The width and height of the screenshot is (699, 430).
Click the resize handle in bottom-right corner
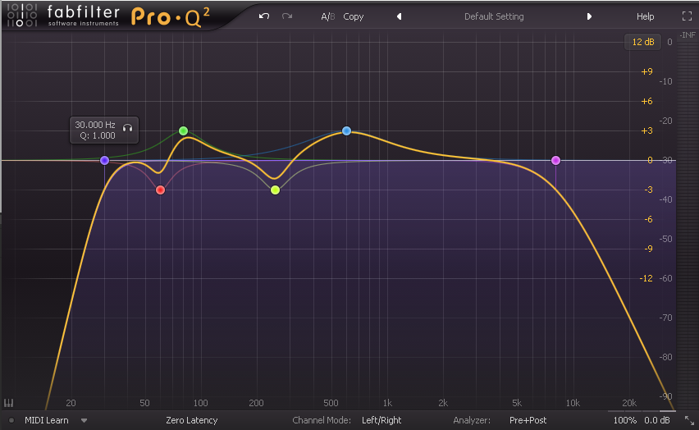coord(689,420)
